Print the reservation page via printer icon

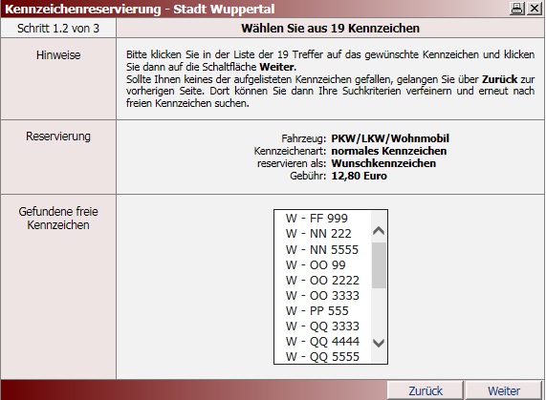[x=517, y=8]
